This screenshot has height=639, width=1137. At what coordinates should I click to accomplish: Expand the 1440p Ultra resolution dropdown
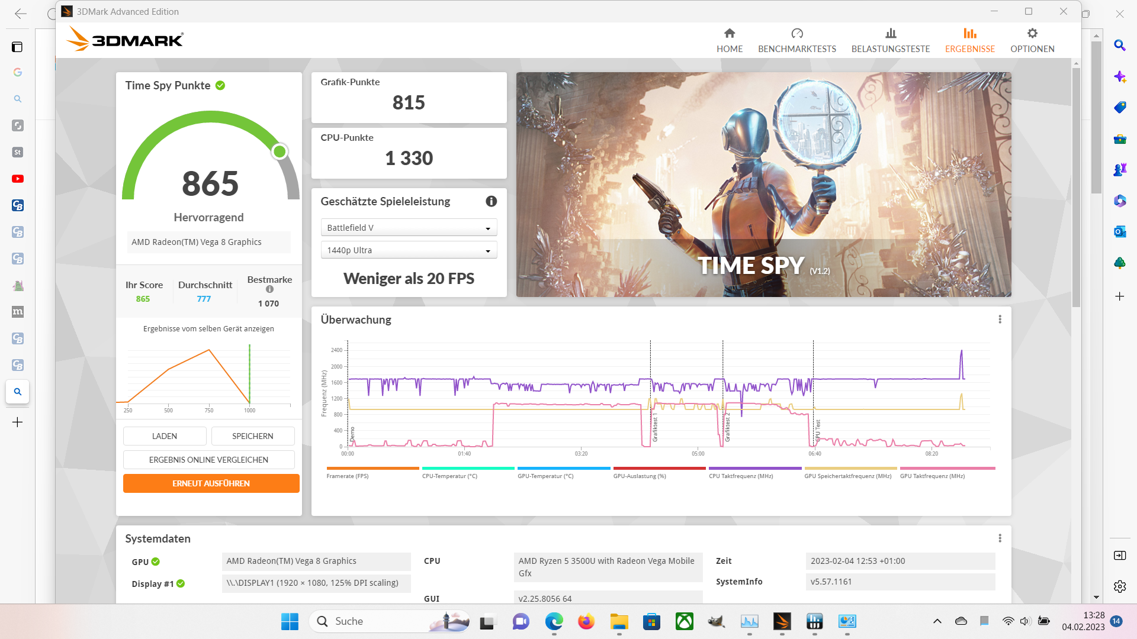409,250
